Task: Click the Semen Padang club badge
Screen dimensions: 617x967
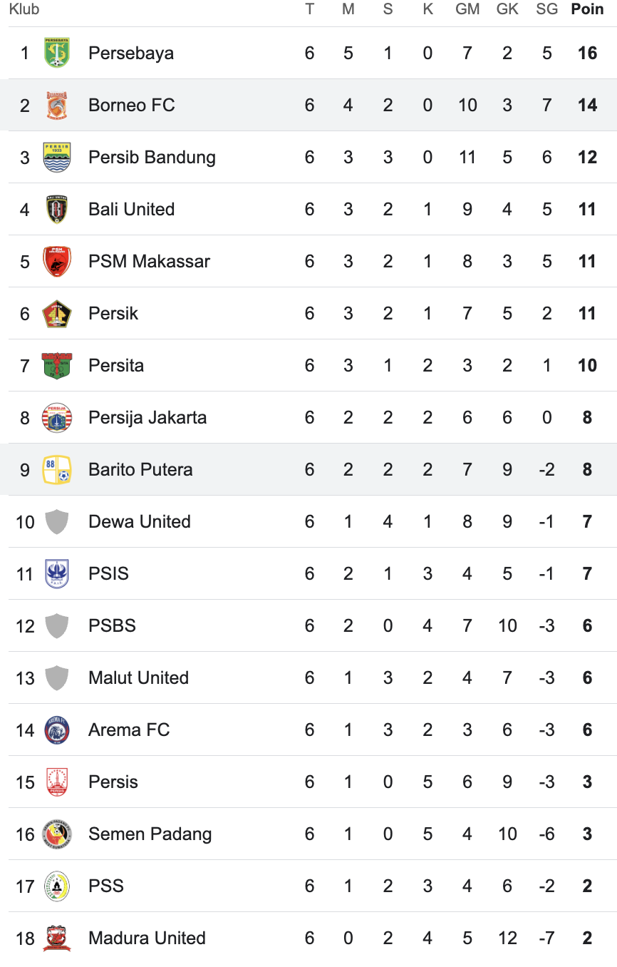Action: pos(57,834)
